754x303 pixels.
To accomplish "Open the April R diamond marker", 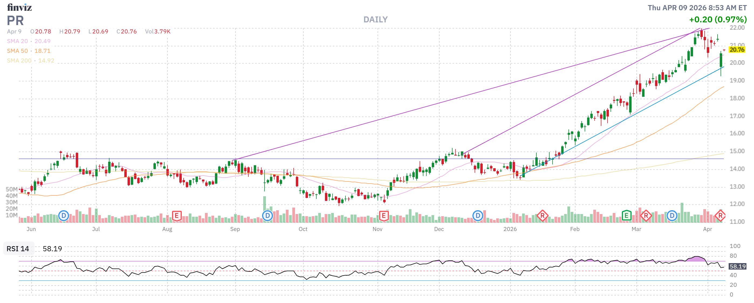I will (720, 216).
